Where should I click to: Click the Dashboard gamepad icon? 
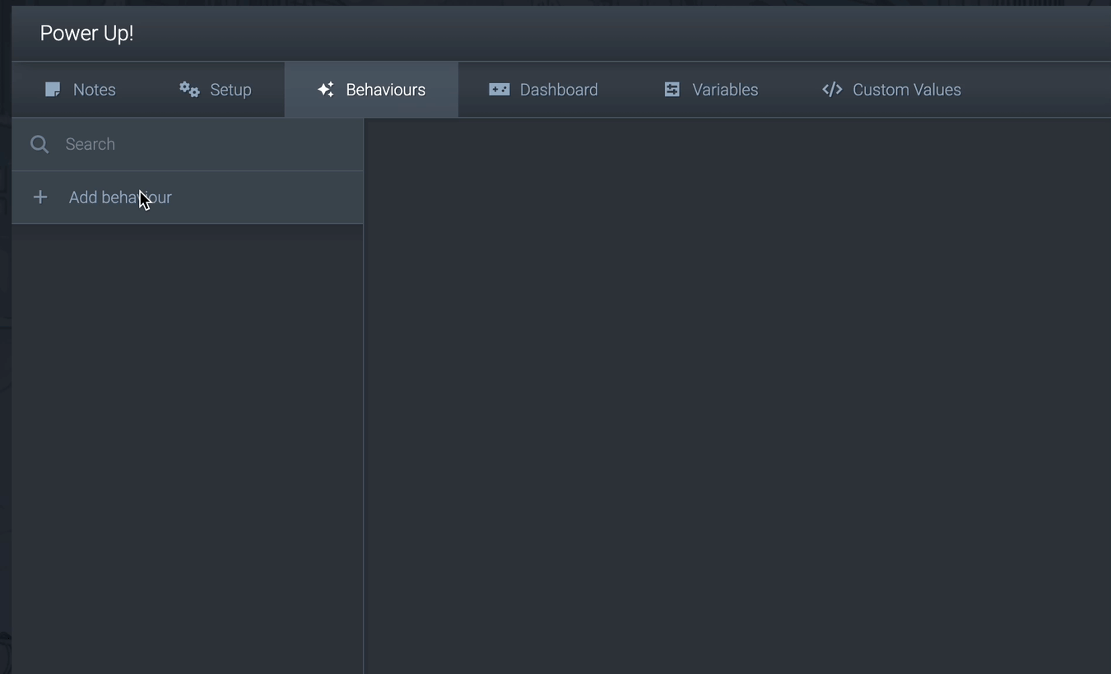(500, 89)
